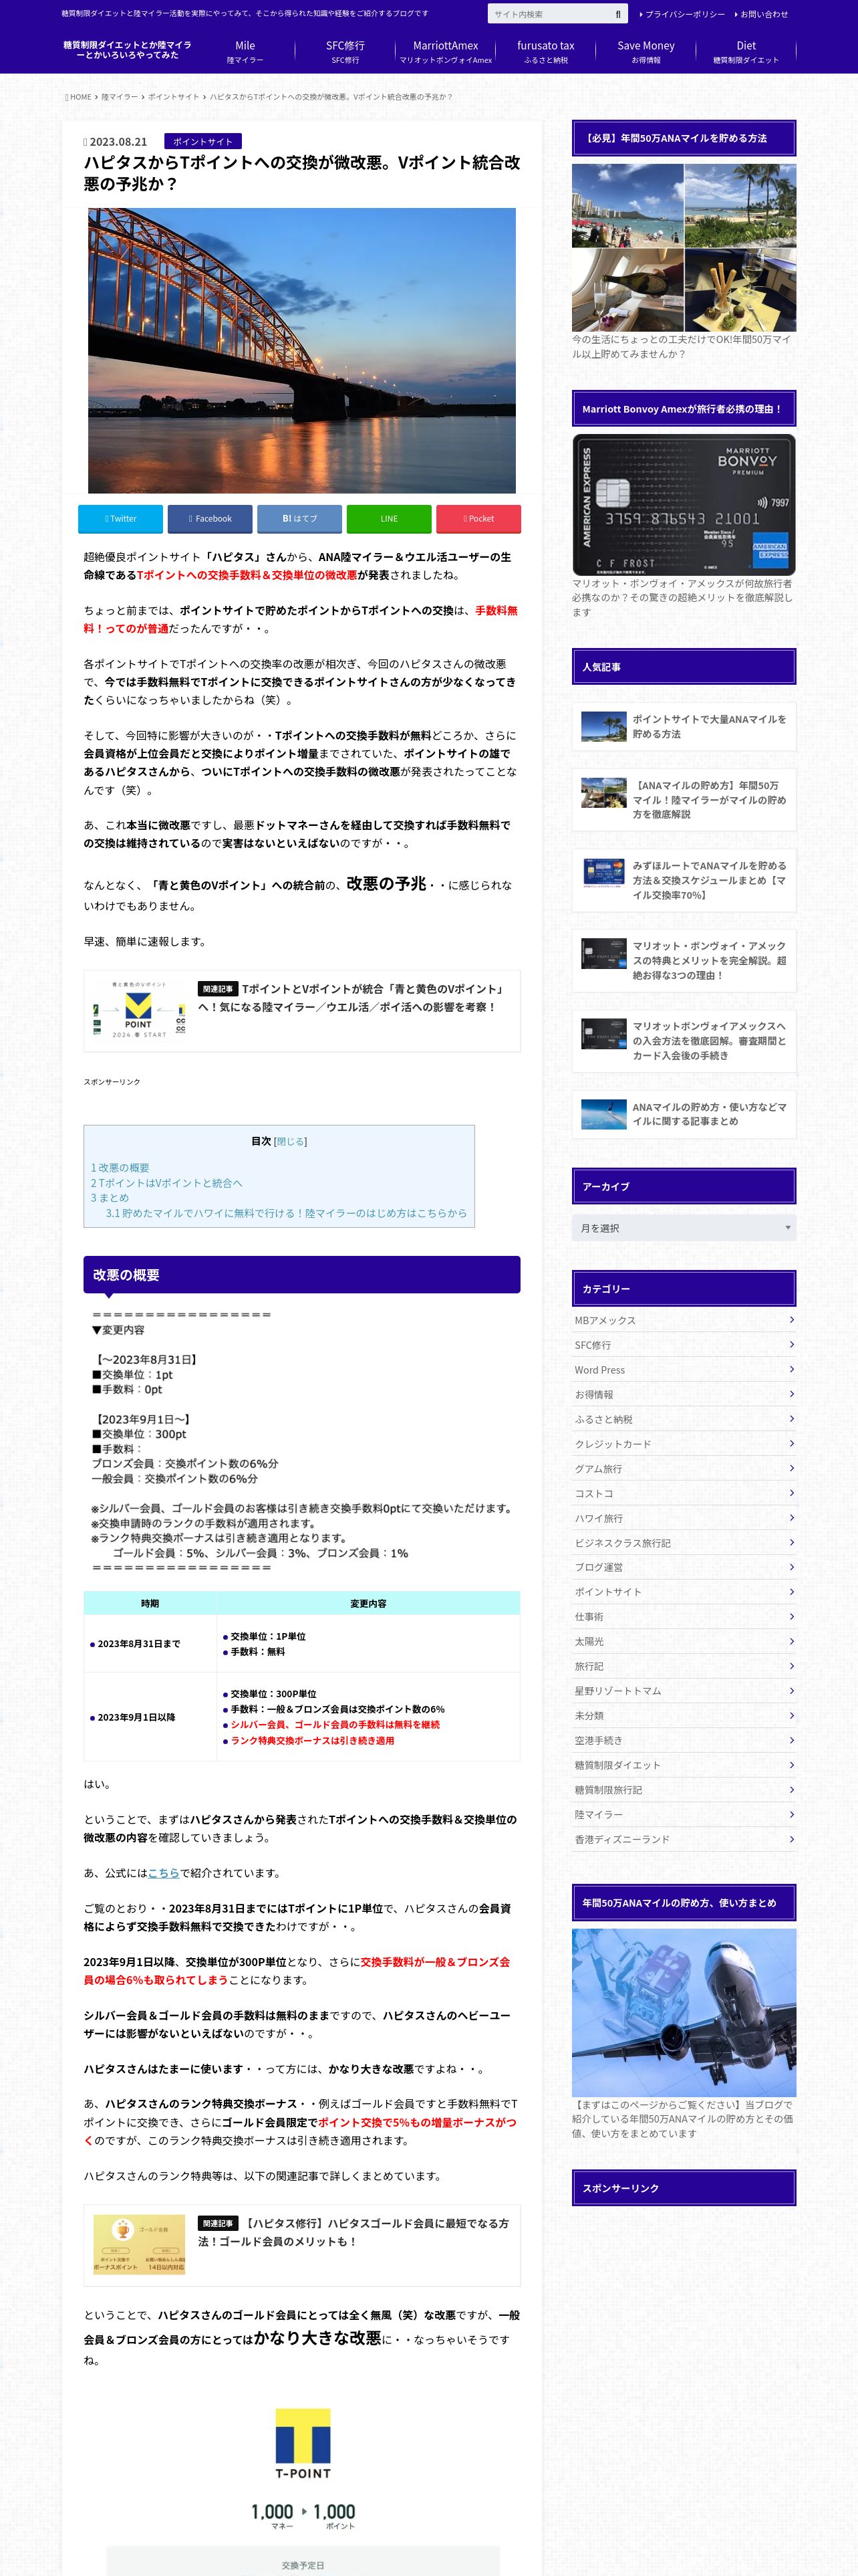Open the Diet 糖質制限ダイエット menu
The width and height of the screenshot is (858, 2576).
[746, 52]
